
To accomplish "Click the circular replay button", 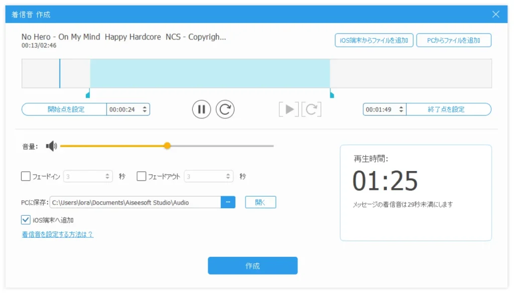I will pyautogui.click(x=225, y=109).
